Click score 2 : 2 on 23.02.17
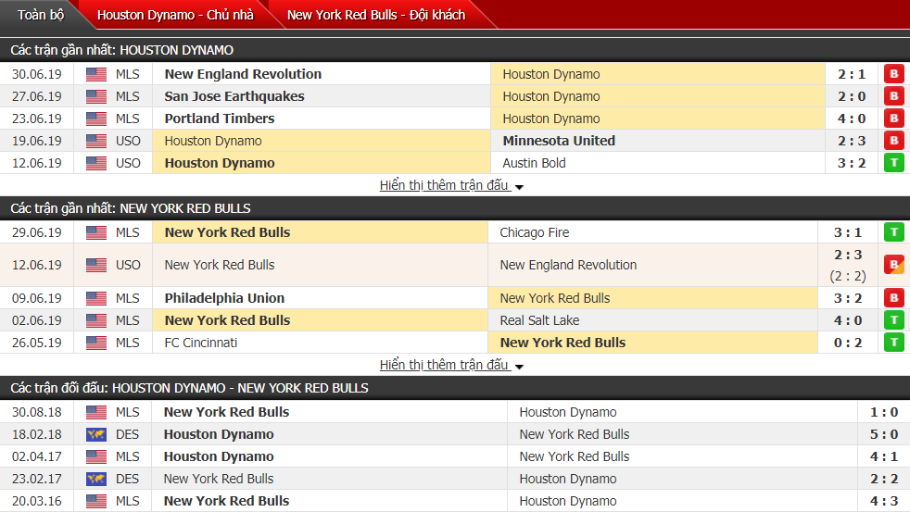910x512 pixels. pyautogui.click(x=884, y=479)
